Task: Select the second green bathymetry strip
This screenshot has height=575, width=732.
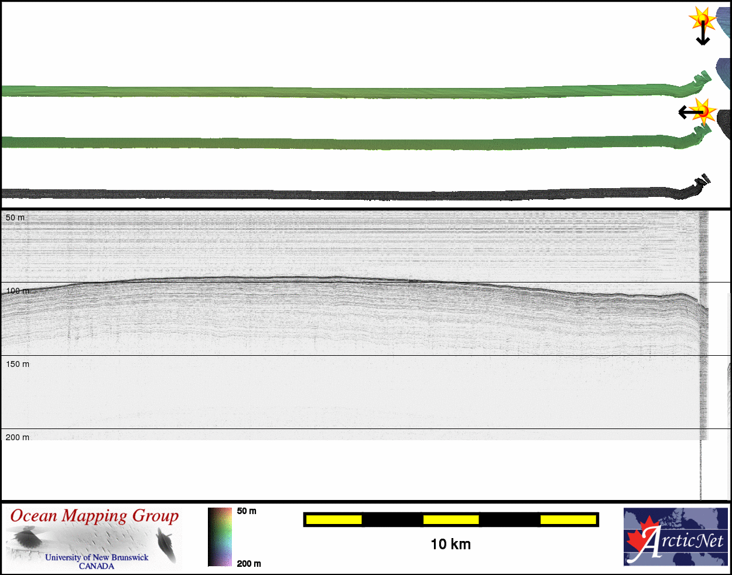Action: coord(351,144)
